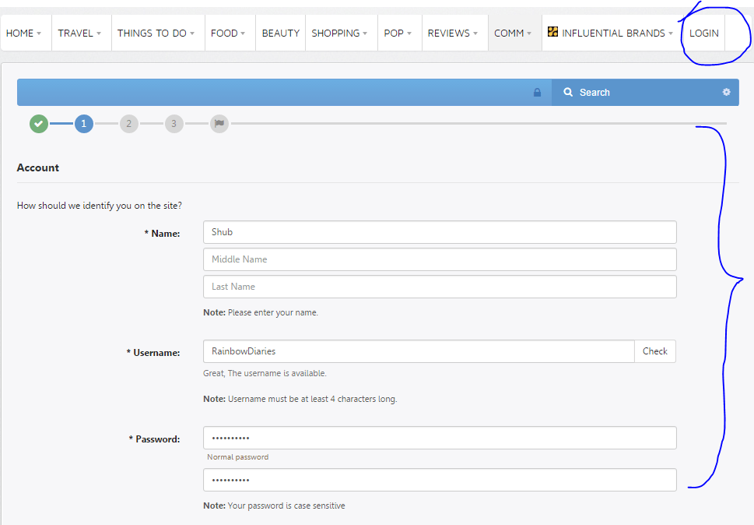Click the Last Name input field
Screen dimensions: 754x525
[440, 287]
